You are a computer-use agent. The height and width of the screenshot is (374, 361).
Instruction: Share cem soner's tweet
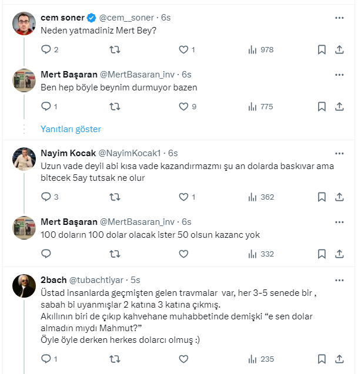click(339, 50)
